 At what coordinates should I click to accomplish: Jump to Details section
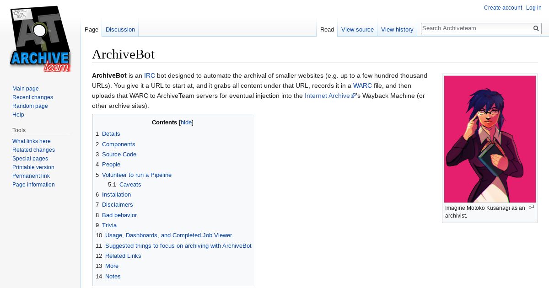coord(111,134)
